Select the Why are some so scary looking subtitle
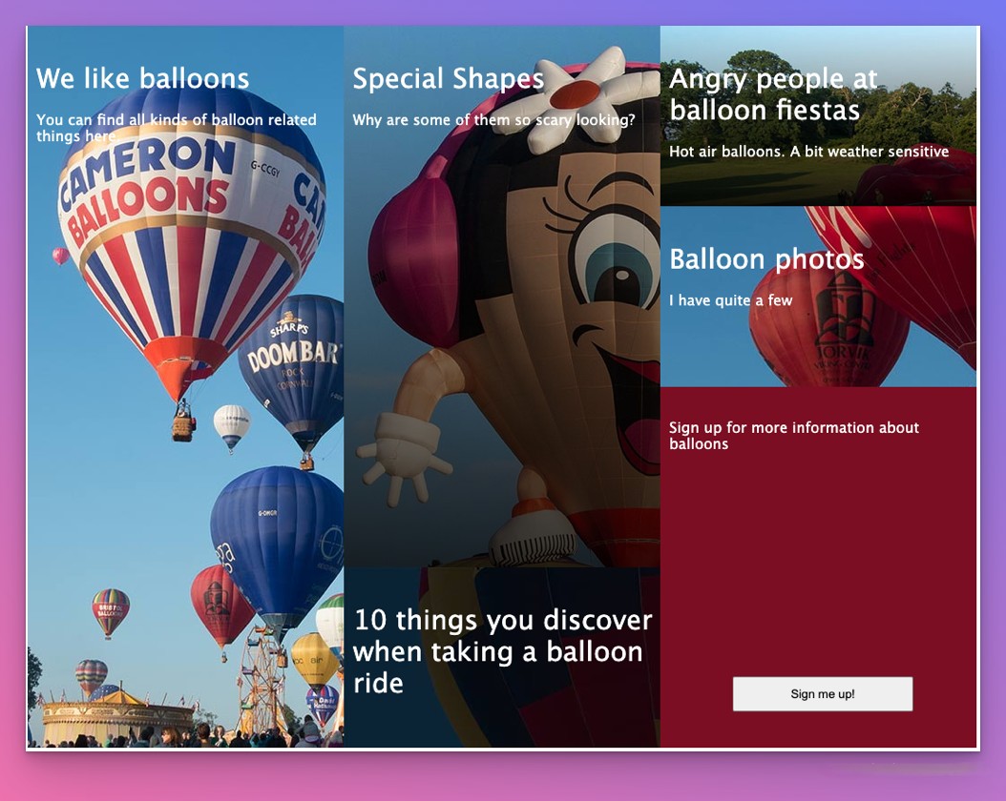This screenshot has height=801, width=1006. [x=493, y=120]
